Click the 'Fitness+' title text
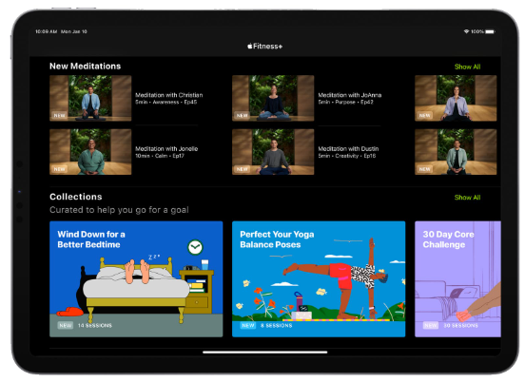525x382 pixels. 267,47
